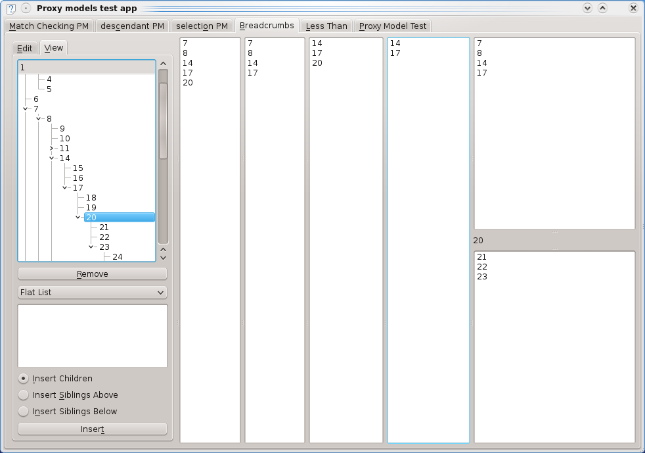
Task: Collapse node 8 in the tree view
Action: 38,119
